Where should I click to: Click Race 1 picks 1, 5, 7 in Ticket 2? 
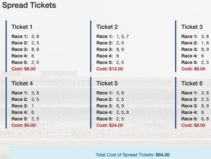(122, 36)
